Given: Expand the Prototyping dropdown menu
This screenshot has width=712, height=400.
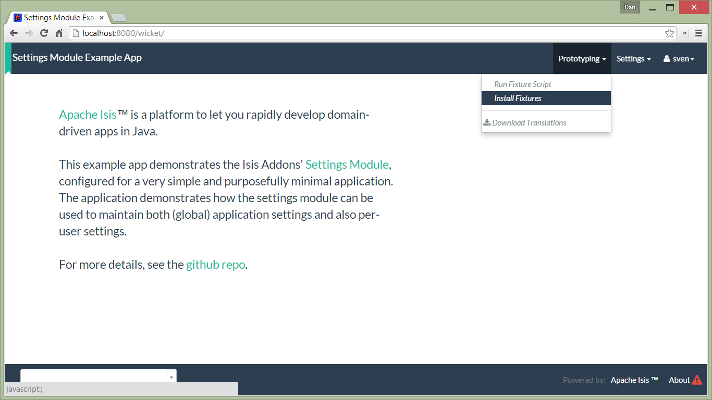Looking at the screenshot, I should [582, 59].
